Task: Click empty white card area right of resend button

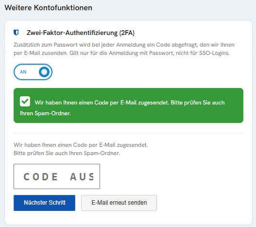Action: (x=203, y=203)
